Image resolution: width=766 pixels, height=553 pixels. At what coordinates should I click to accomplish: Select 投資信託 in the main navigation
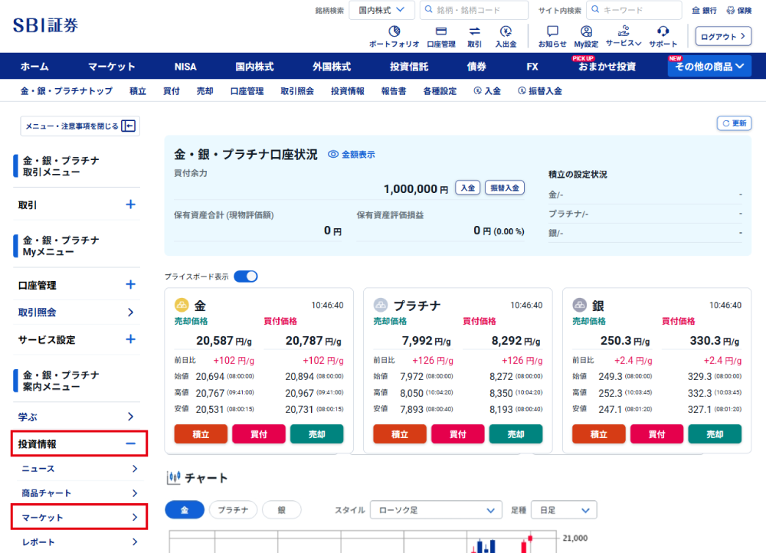409,67
